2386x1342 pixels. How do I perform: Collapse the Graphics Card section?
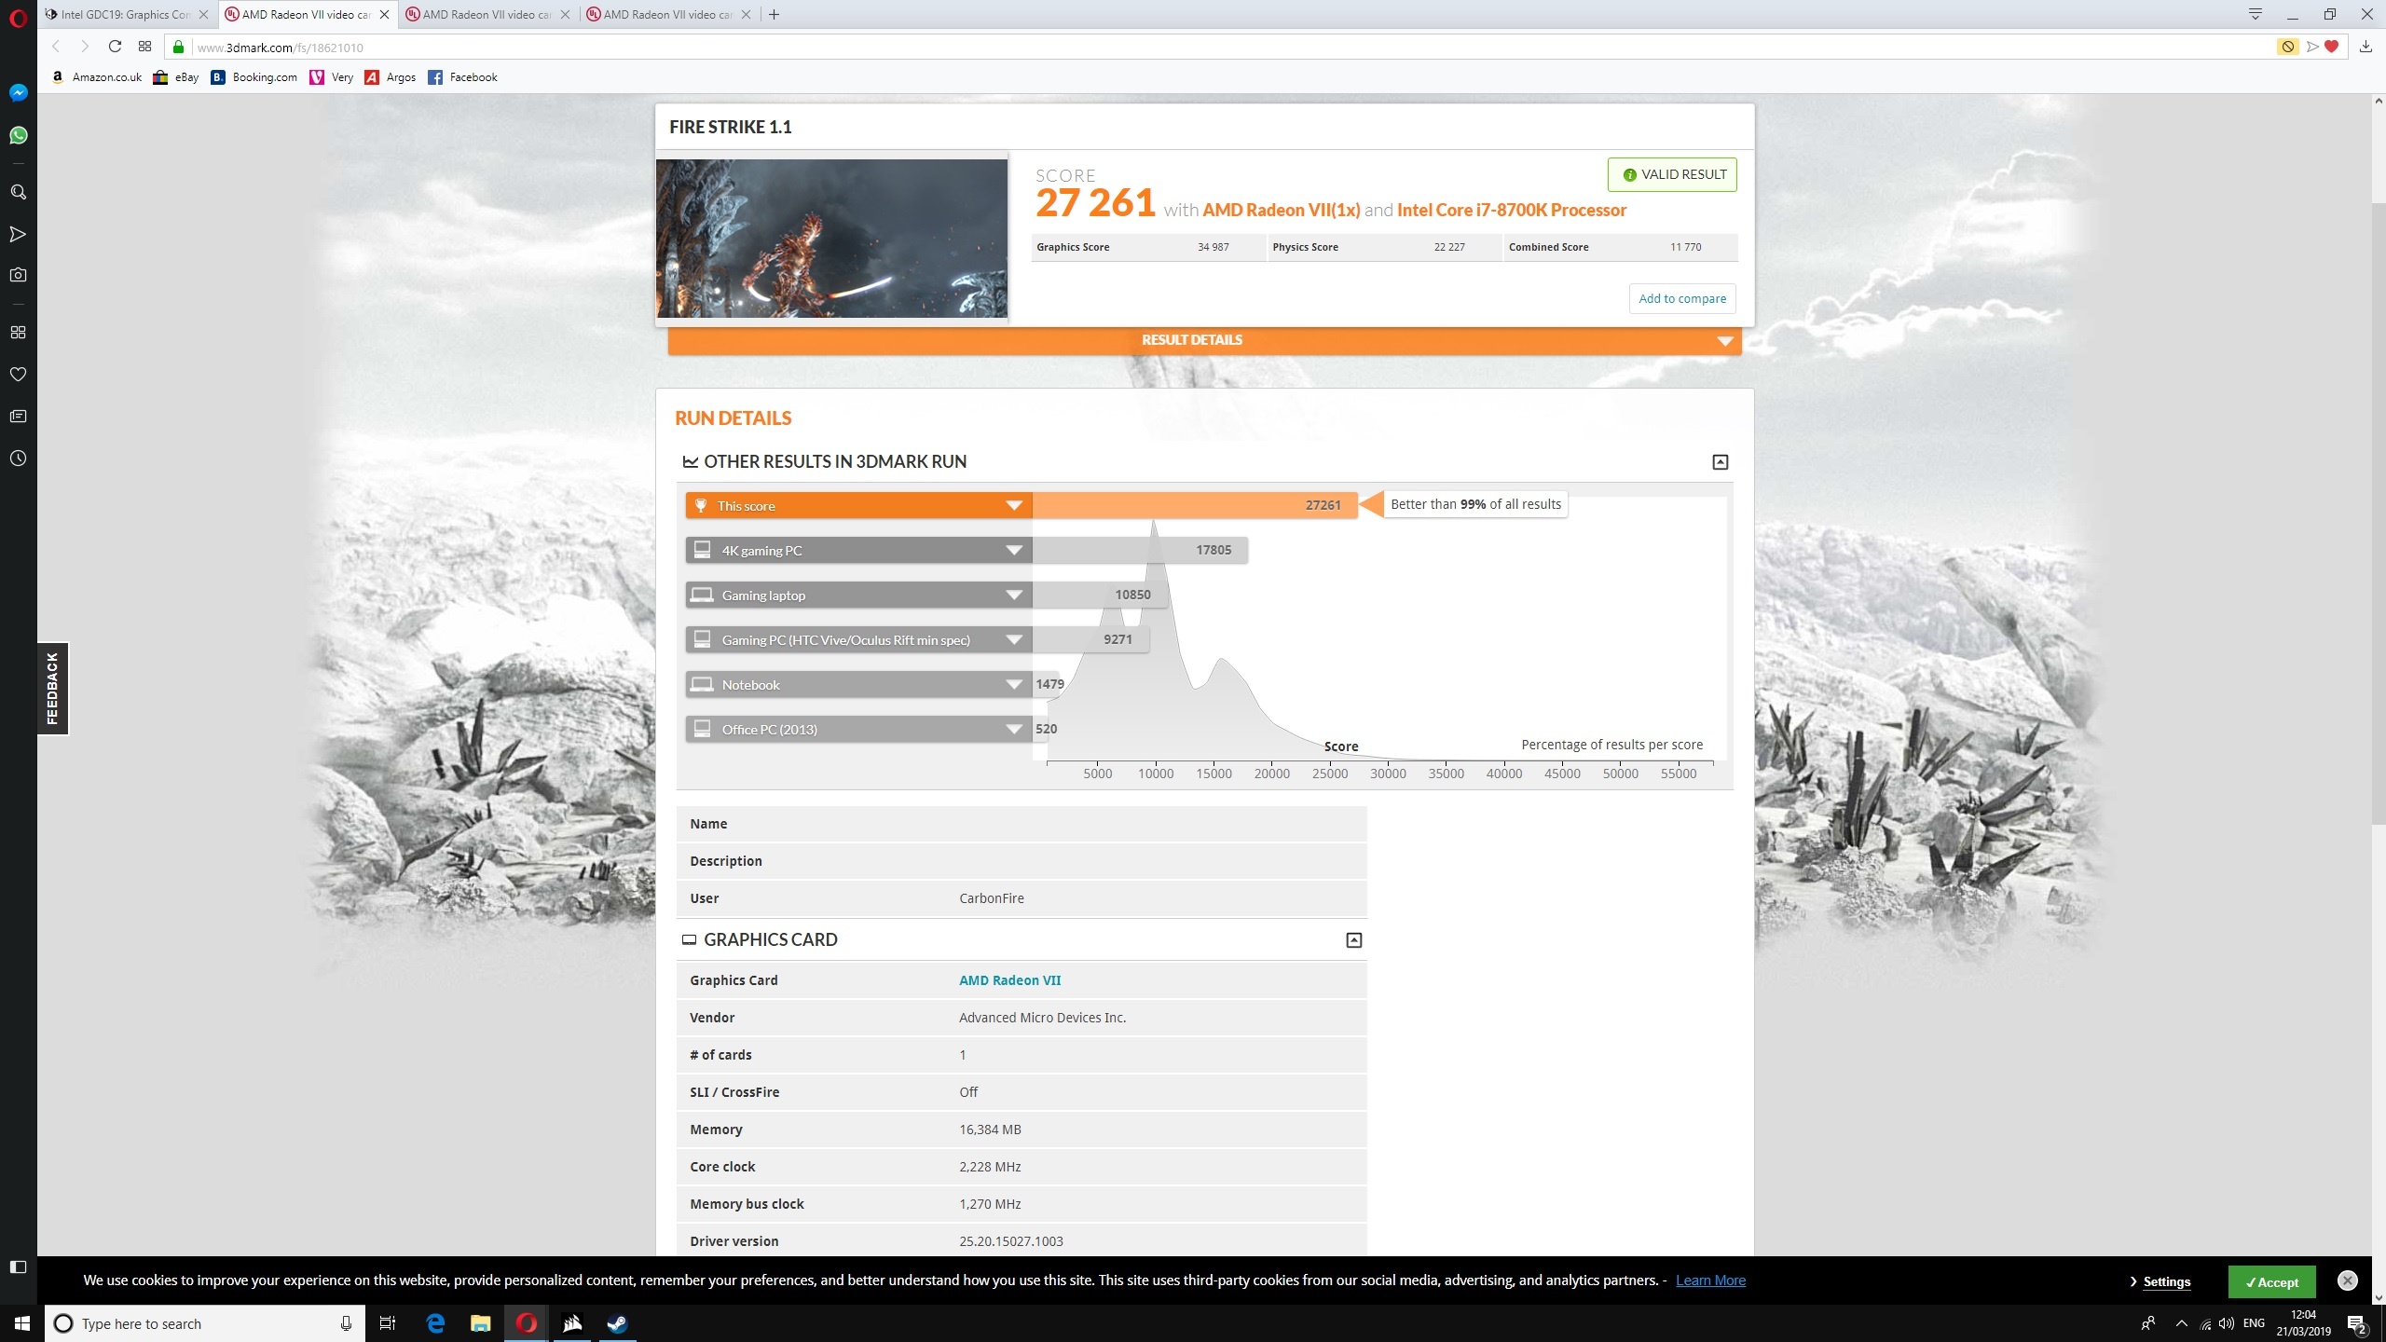[x=1354, y=940]
